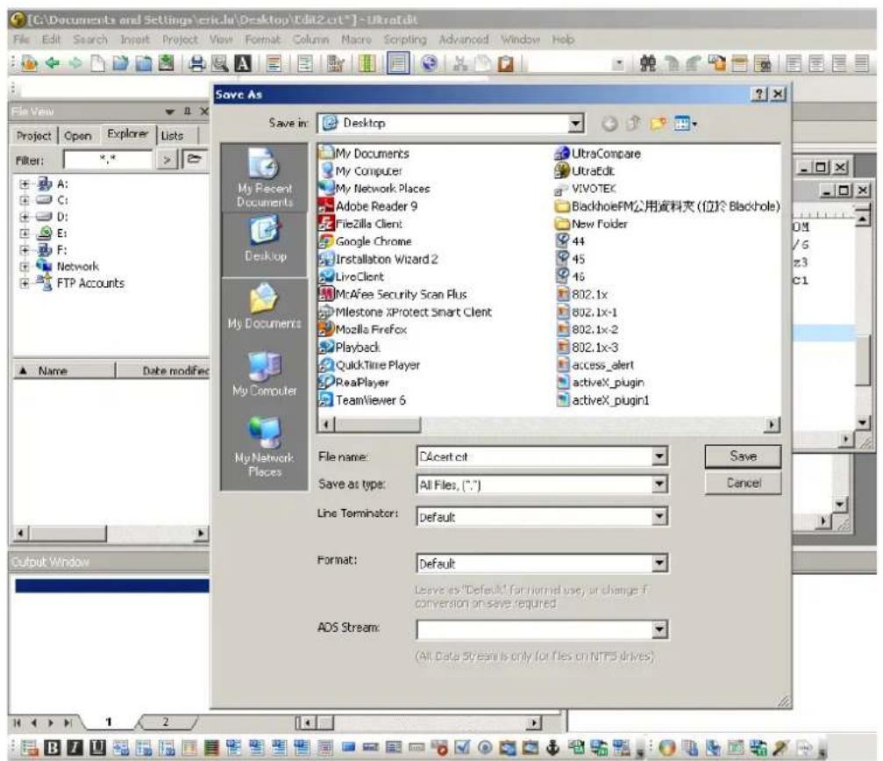This screenshot has height=761, width=883.
Task: Click the Up One Level icon in Save As
Action: pyautogui.click(x=633, y=124)
